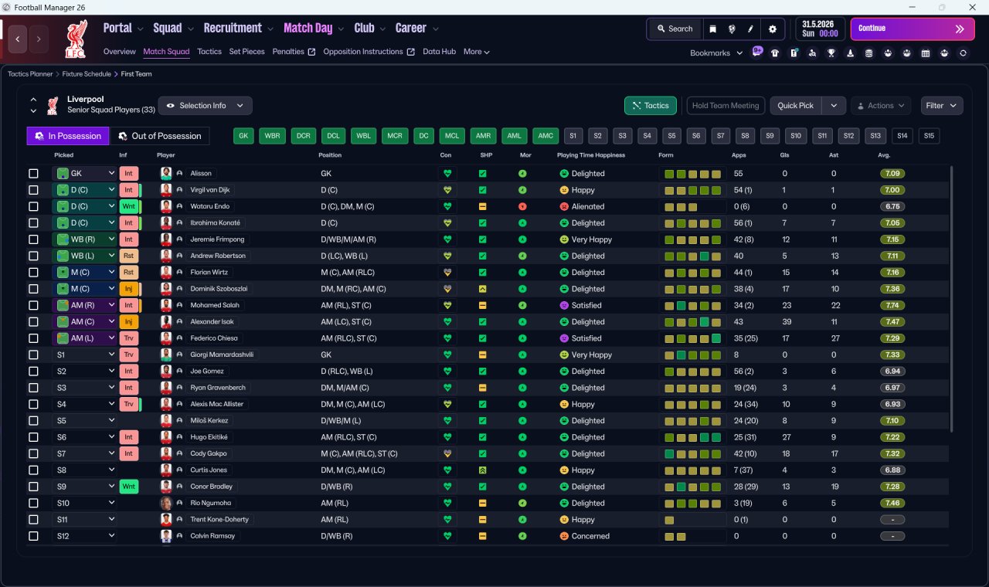Click the Search field
The image size is (989, 587).
click(675, 29)
